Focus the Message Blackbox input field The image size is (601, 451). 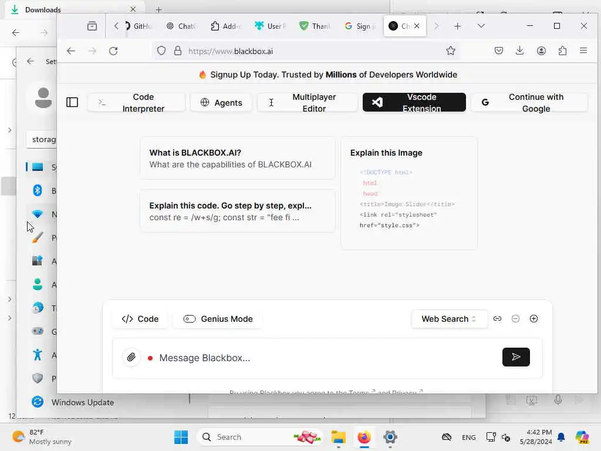pos(327,358)
